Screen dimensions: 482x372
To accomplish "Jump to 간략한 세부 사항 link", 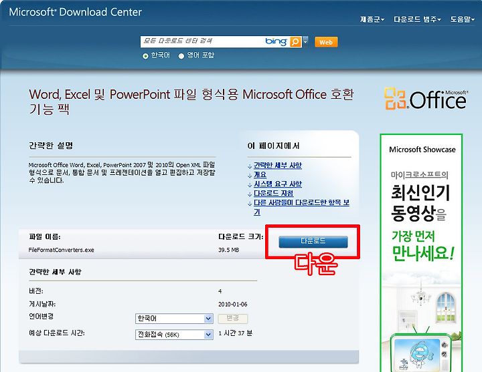I will (278, 166).
